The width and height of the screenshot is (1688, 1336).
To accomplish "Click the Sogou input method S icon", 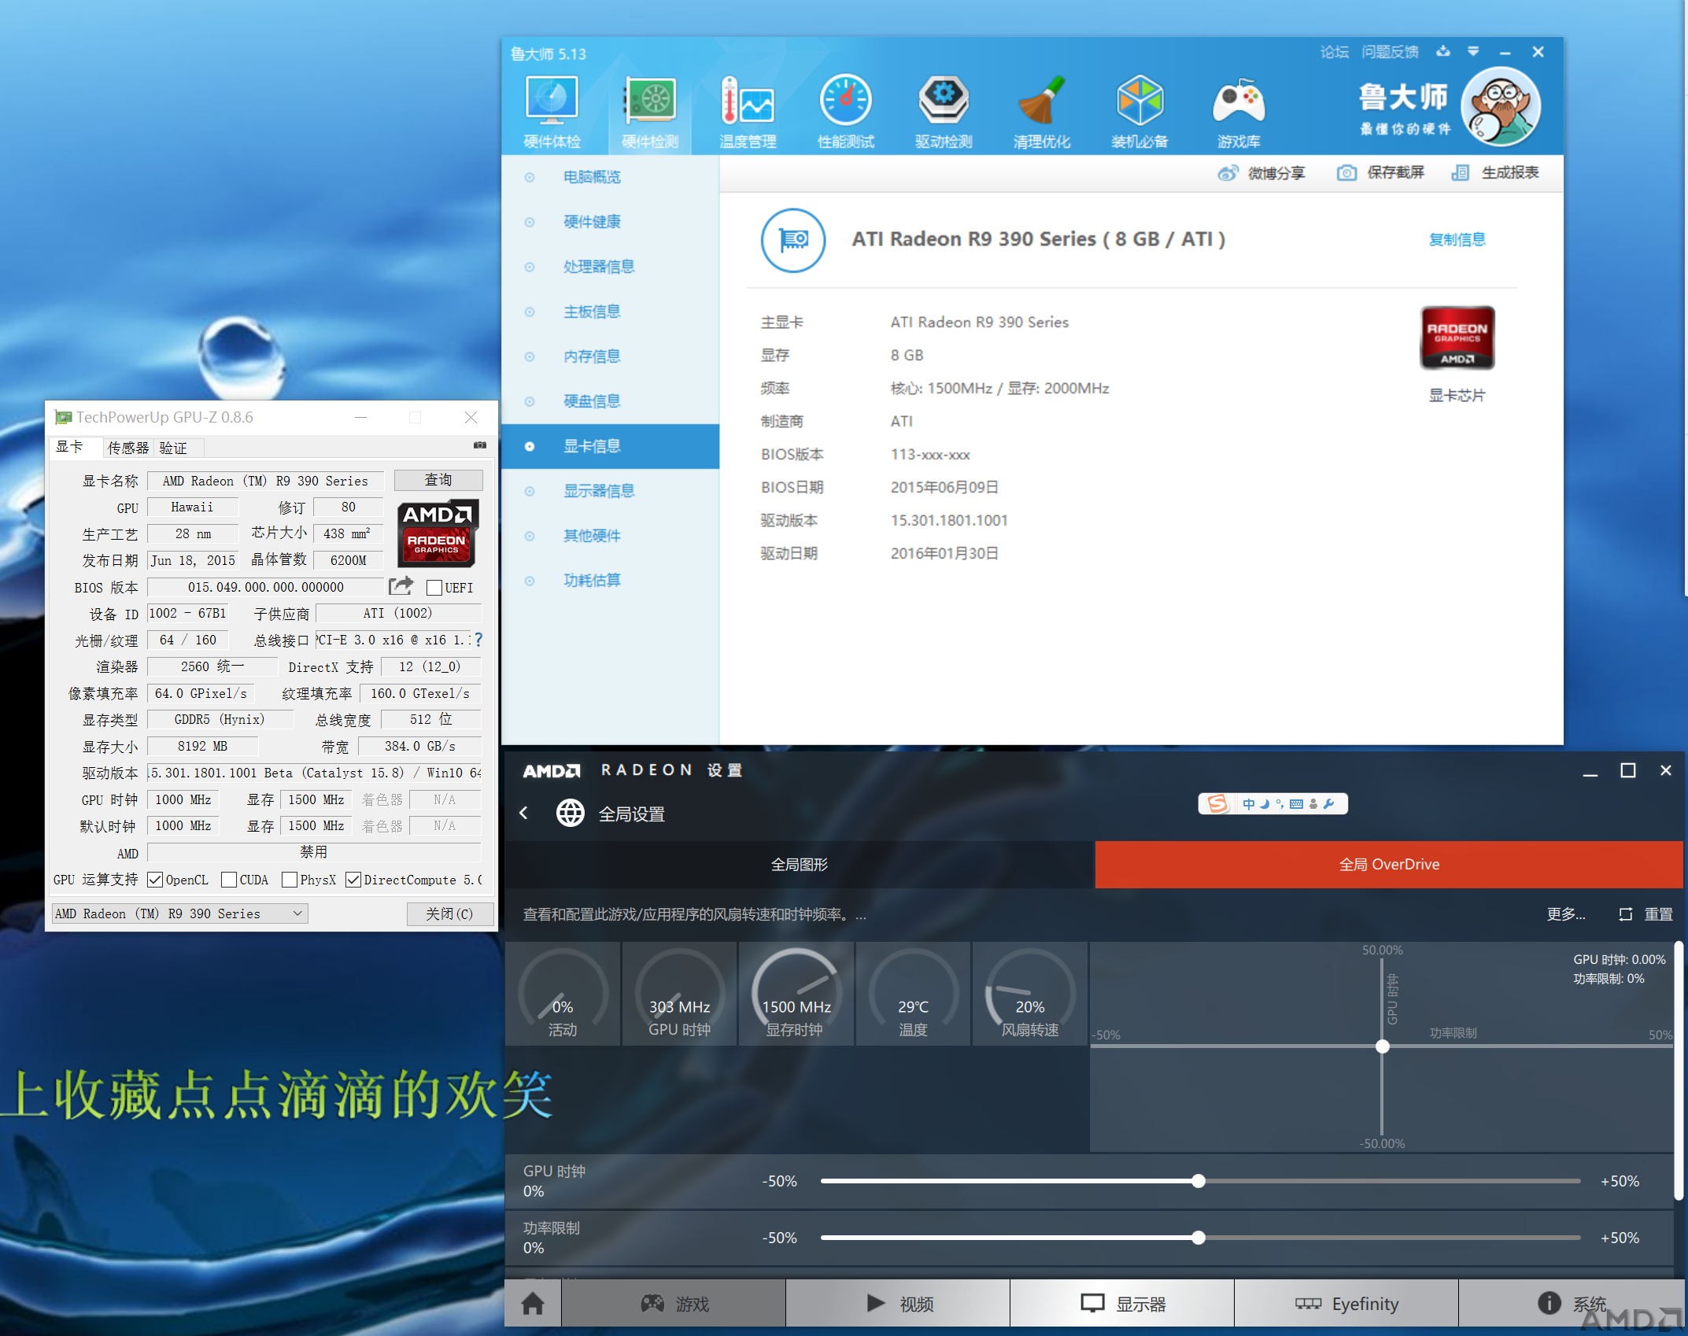I will (x=1217, y=803).
